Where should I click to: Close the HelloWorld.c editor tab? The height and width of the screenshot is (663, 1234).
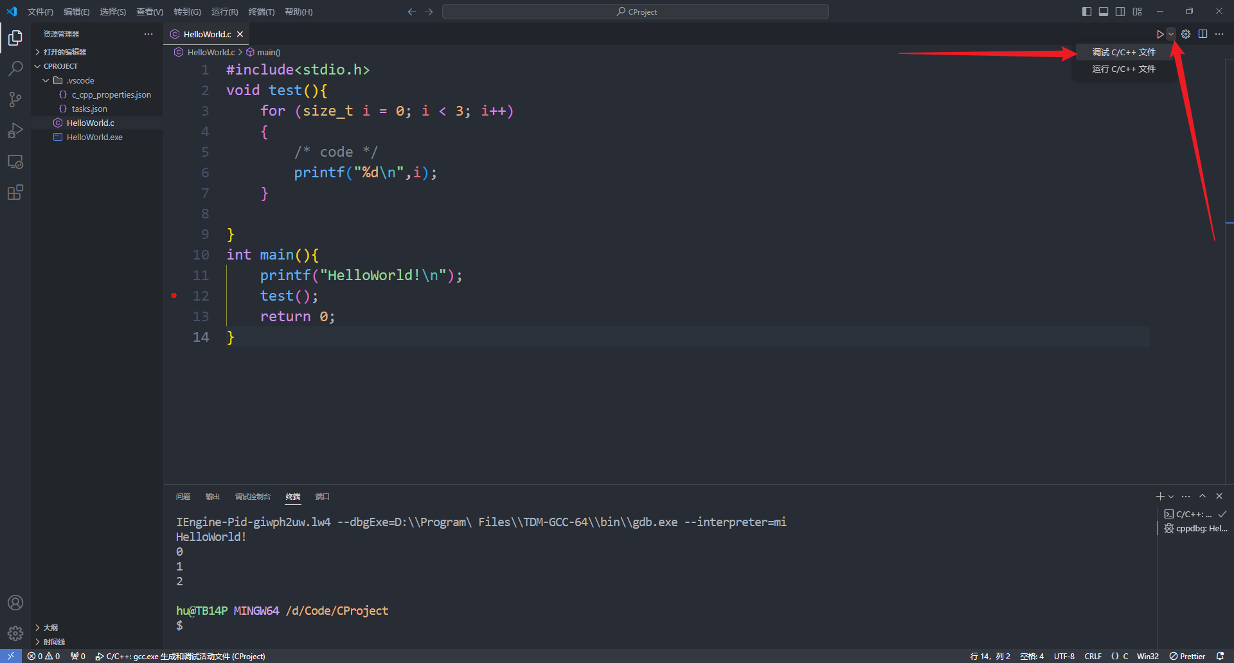240,34
